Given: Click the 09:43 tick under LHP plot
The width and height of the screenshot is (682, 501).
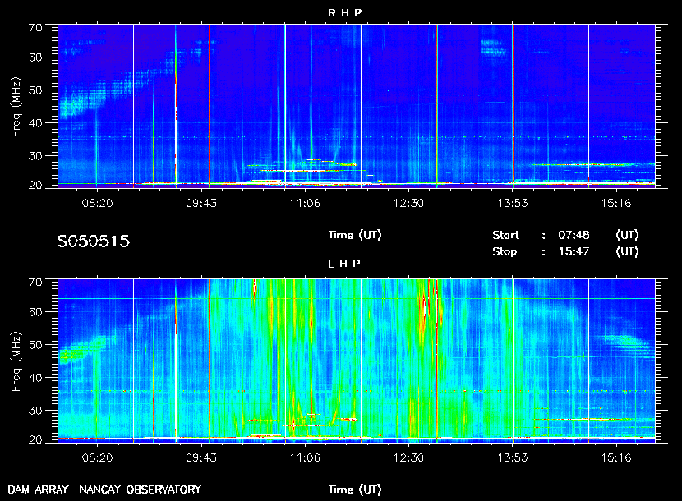Looking at the screenshot, I should tap(201, 457).
